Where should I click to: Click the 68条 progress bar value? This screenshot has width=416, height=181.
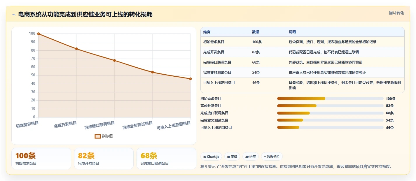point(390,113)
